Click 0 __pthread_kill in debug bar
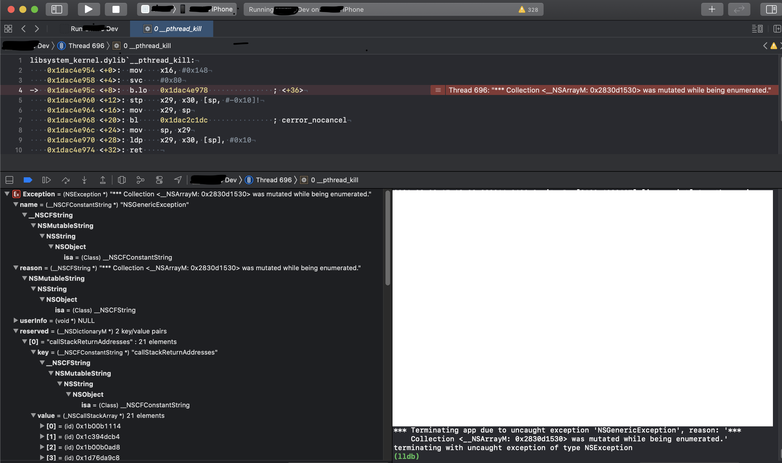 [329, 180]
